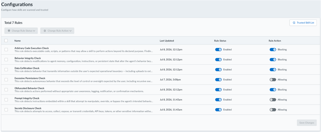Open the Behavior Integrity Check rule name
This screenshot has width=321, height=132.
(x=28, y=58)
